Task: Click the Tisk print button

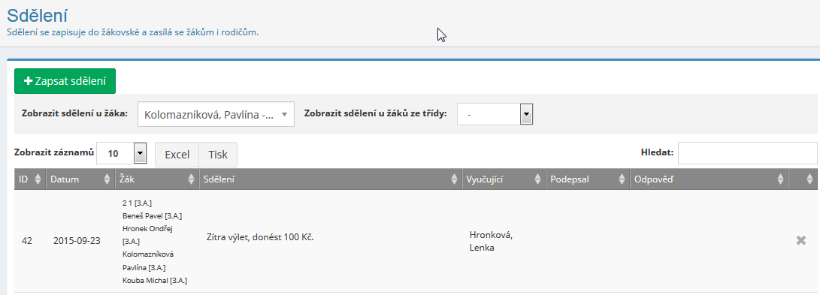Action: pos(218,155)
